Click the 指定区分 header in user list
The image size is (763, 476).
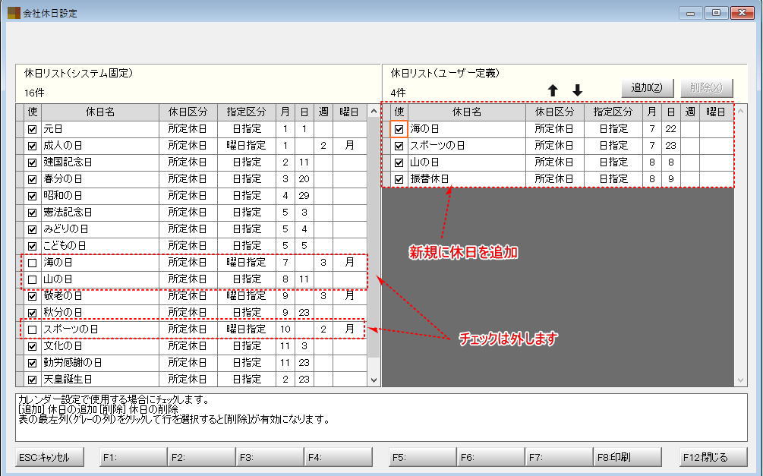pos(613,112)
